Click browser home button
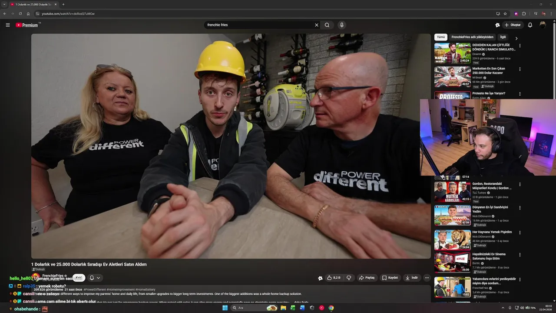Image resolution: width=556 pixels, height=313 pixels. (x=28, y=14)
